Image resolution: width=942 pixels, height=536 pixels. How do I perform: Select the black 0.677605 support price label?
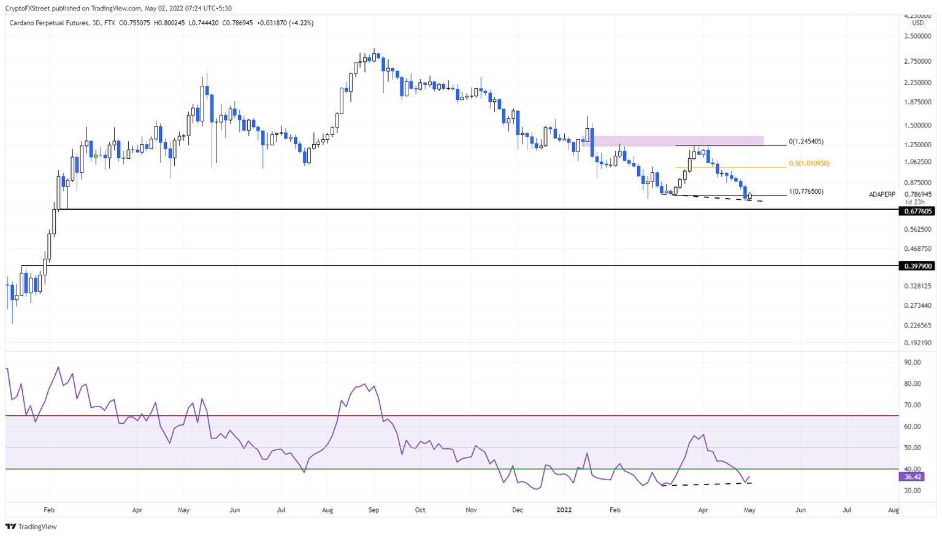tap(917, 211)
